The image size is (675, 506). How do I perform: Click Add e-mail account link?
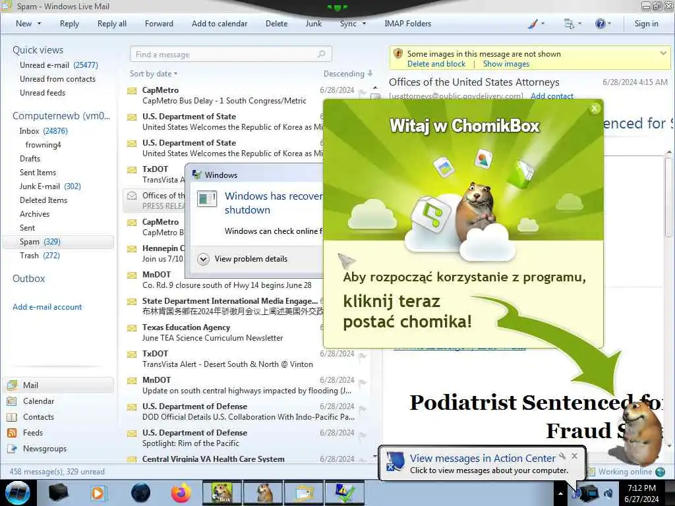tap(47, 307)
